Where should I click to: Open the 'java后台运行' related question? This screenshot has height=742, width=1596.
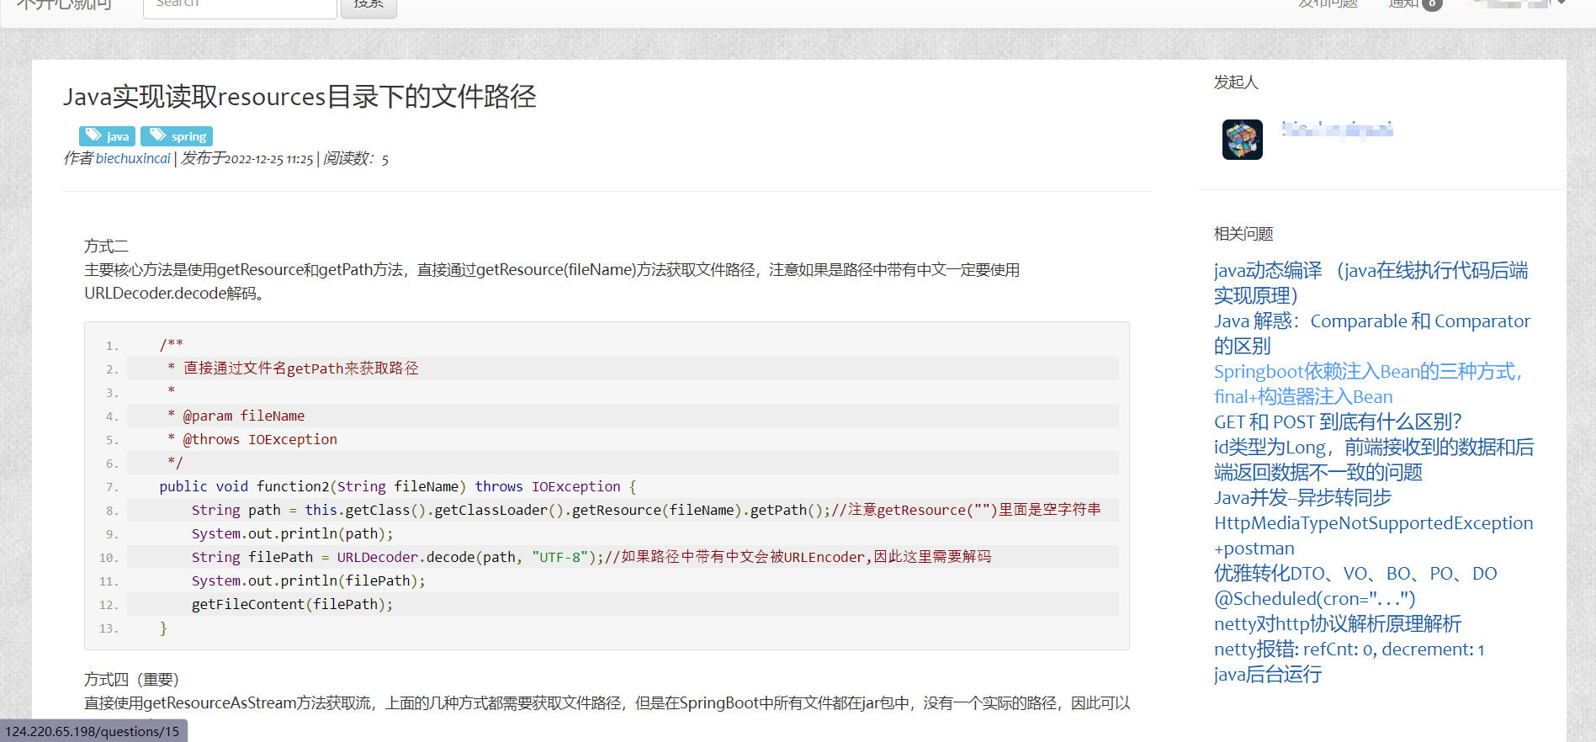tap(1268, 674)
